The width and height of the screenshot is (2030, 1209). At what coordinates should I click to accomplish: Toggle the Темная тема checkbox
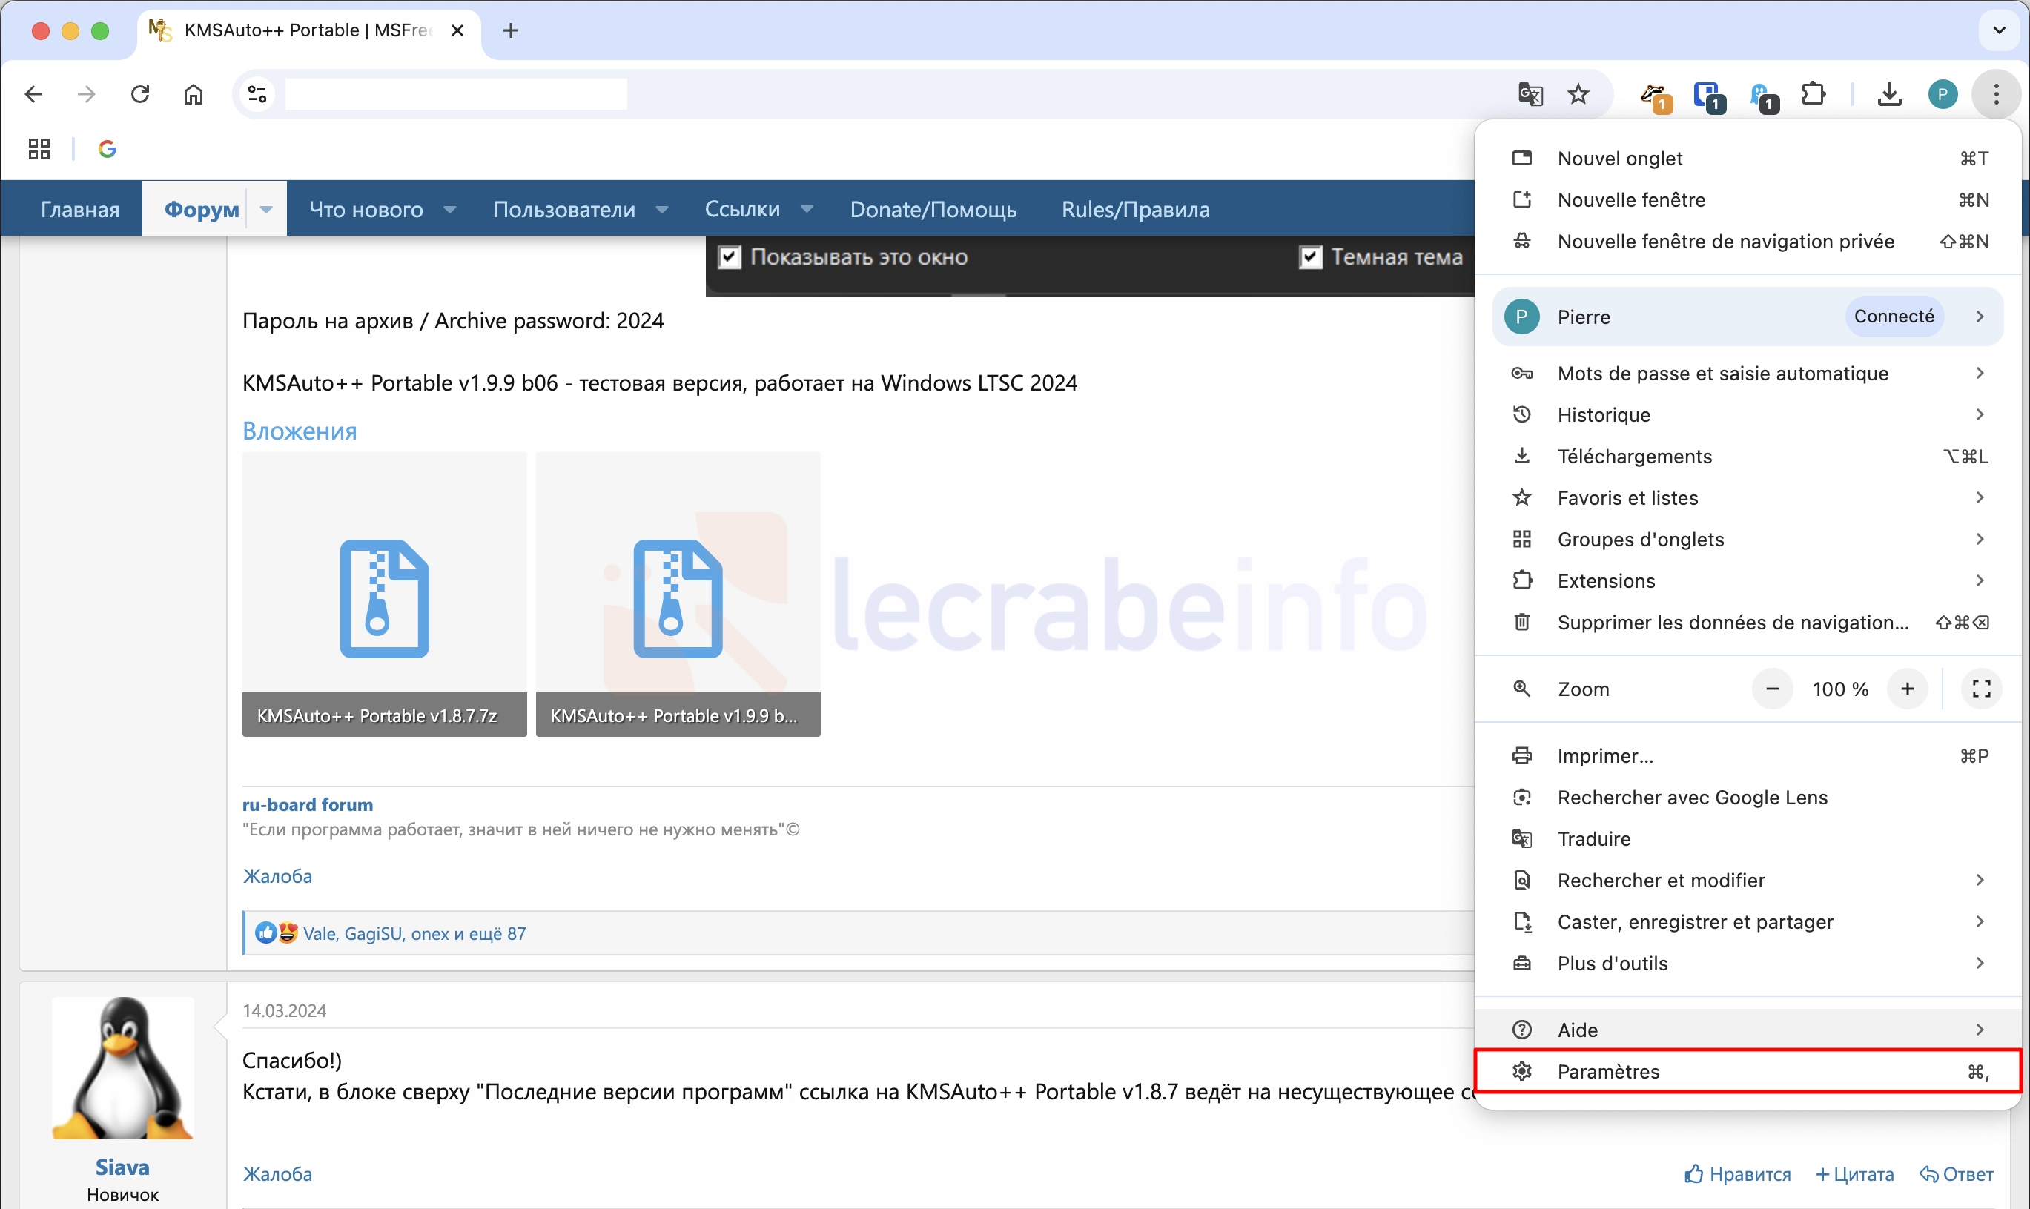tap(1310, 257)
